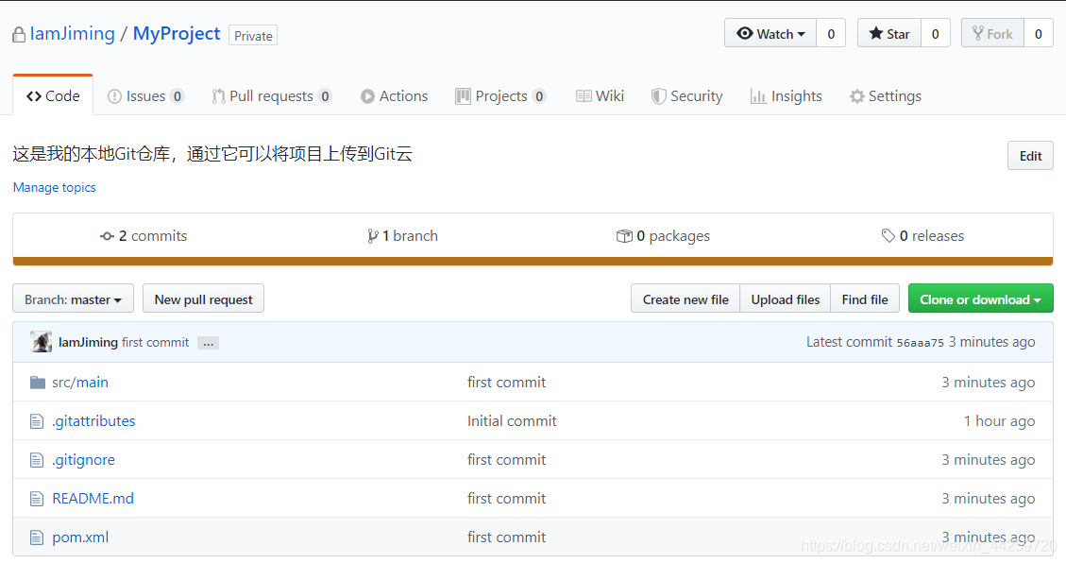Open the Branch: master dropdown
The width and height of the screenshot is (1066, 563).
click(x=73, y=299)
